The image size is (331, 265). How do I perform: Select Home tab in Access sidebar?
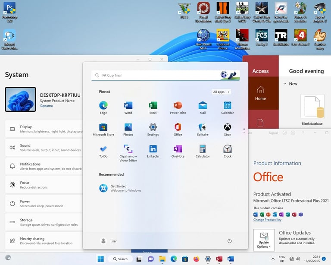click(260, 93)
